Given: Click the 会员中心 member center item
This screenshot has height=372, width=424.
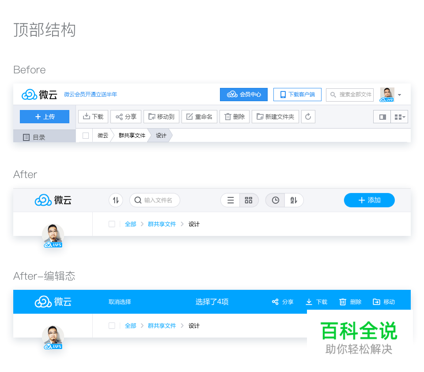Looking at the screenshot, I should tap(243, 95).
